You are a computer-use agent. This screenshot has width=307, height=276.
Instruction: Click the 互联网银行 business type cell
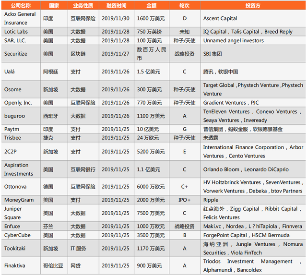pyautogui.click(x=83, y=169)
